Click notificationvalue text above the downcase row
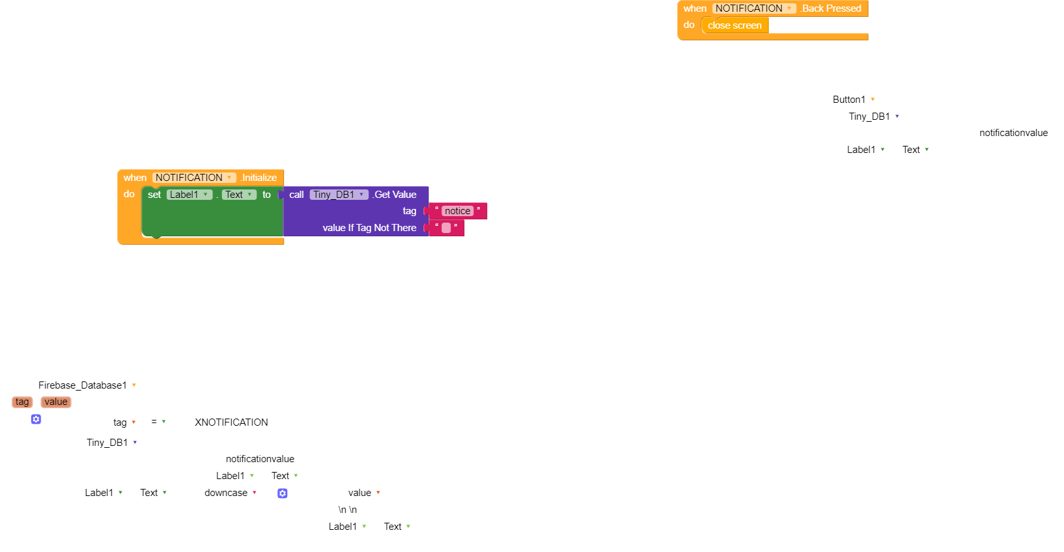Viewport: 1064px width, 552px height. pos(260,459)
